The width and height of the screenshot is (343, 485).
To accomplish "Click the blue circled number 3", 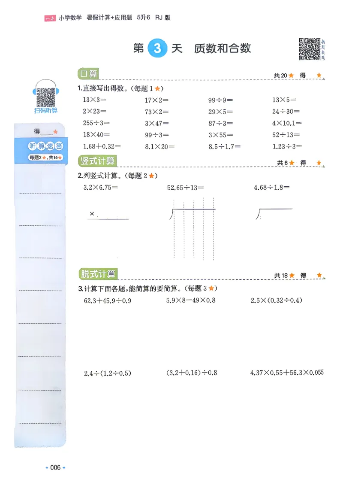I will coord(157,48).
